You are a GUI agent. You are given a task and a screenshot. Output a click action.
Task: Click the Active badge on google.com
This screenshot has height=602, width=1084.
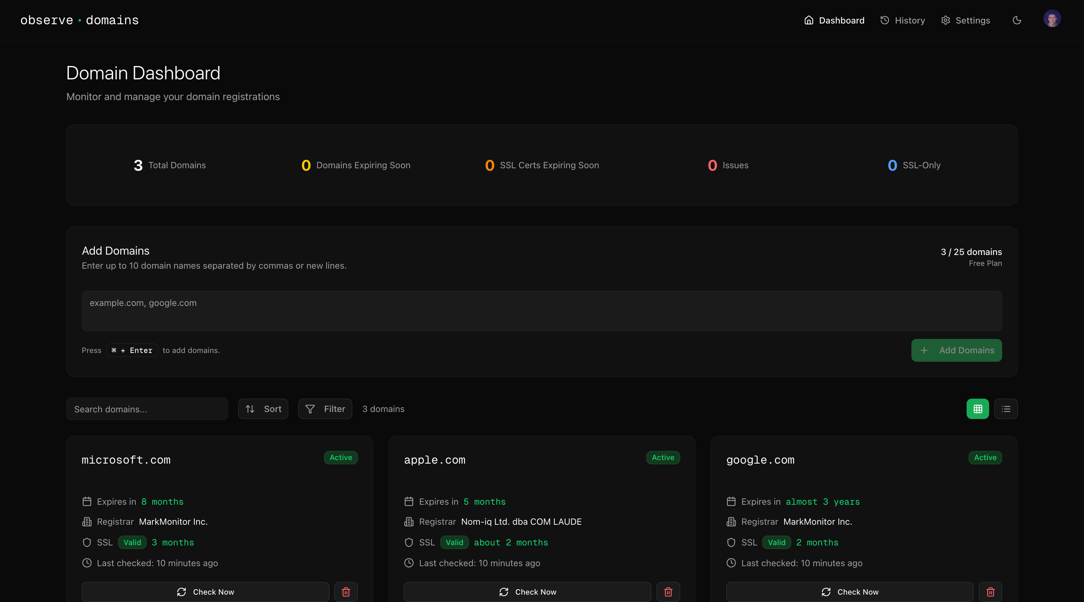point(985,457)
